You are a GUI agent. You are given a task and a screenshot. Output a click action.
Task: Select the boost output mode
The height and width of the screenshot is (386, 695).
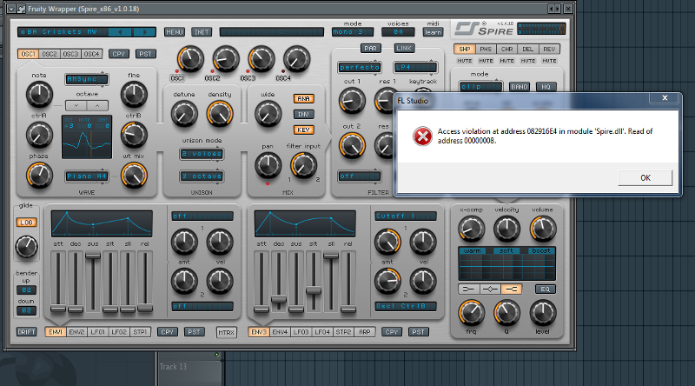(x=541, y=251)
